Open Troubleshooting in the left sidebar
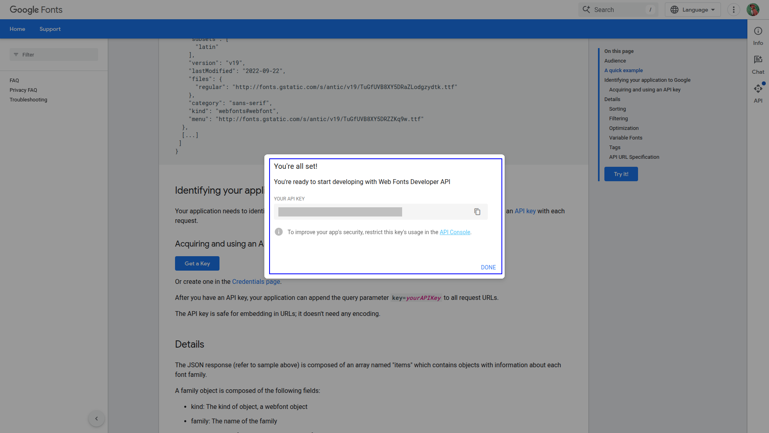The image size is (769, 433). 28,100
